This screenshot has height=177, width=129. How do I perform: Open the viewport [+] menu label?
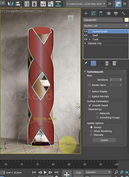click(x=3, y=11)
